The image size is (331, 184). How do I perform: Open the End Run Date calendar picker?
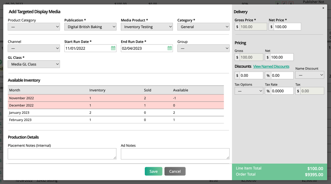coord(169,48)
